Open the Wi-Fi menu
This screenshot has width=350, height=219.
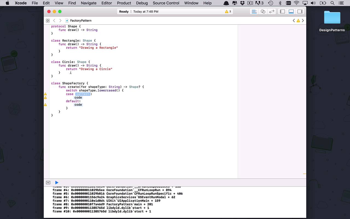pos(297,3)
